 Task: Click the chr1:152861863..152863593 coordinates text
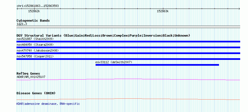tap(38, 6)
